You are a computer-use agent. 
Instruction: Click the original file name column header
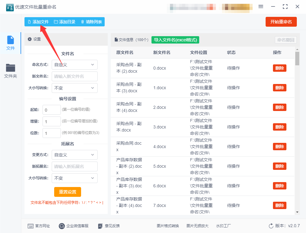125,52
